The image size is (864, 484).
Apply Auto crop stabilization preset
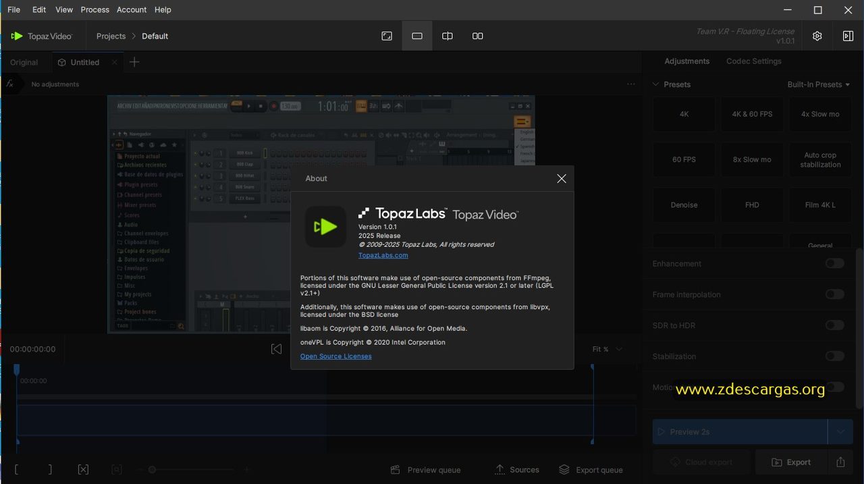820,159
